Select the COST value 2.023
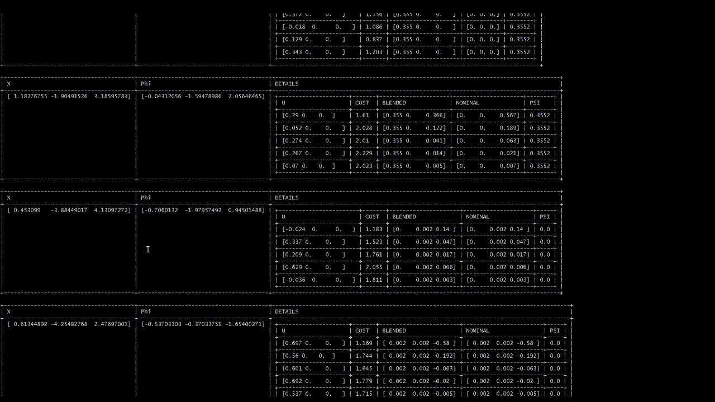The height and width of the screenshot is (402, 715). pyautogui.click(x=364, y=166)
